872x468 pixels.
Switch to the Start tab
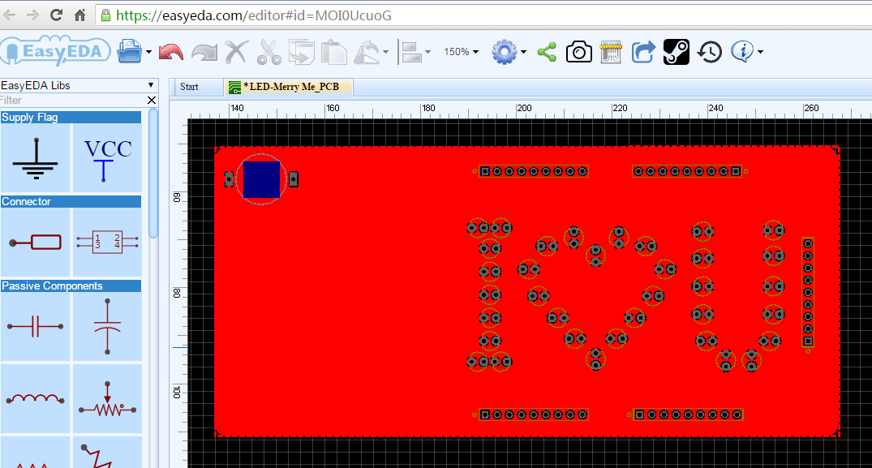[189, 87]
